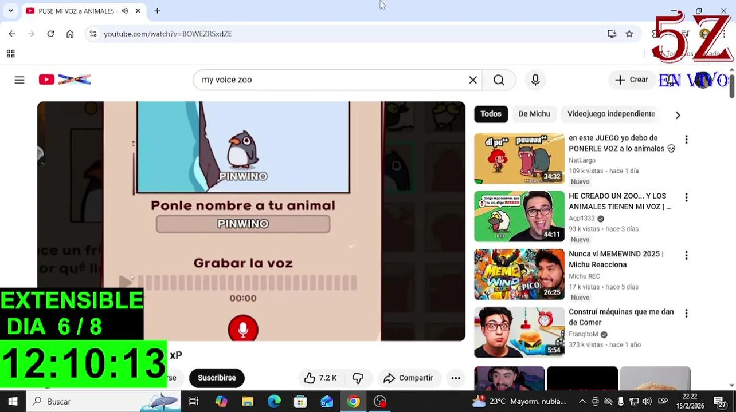Screen dimensions: 736x412
Task: Click the taskbar Buscar search box
Action: pos(104,402)
